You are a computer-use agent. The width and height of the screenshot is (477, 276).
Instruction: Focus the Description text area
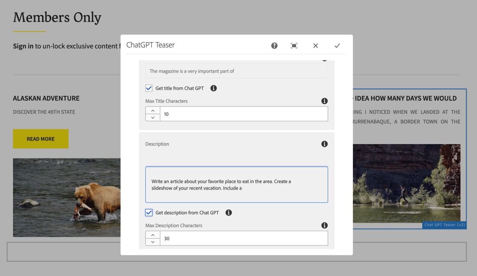click(237, 185)
